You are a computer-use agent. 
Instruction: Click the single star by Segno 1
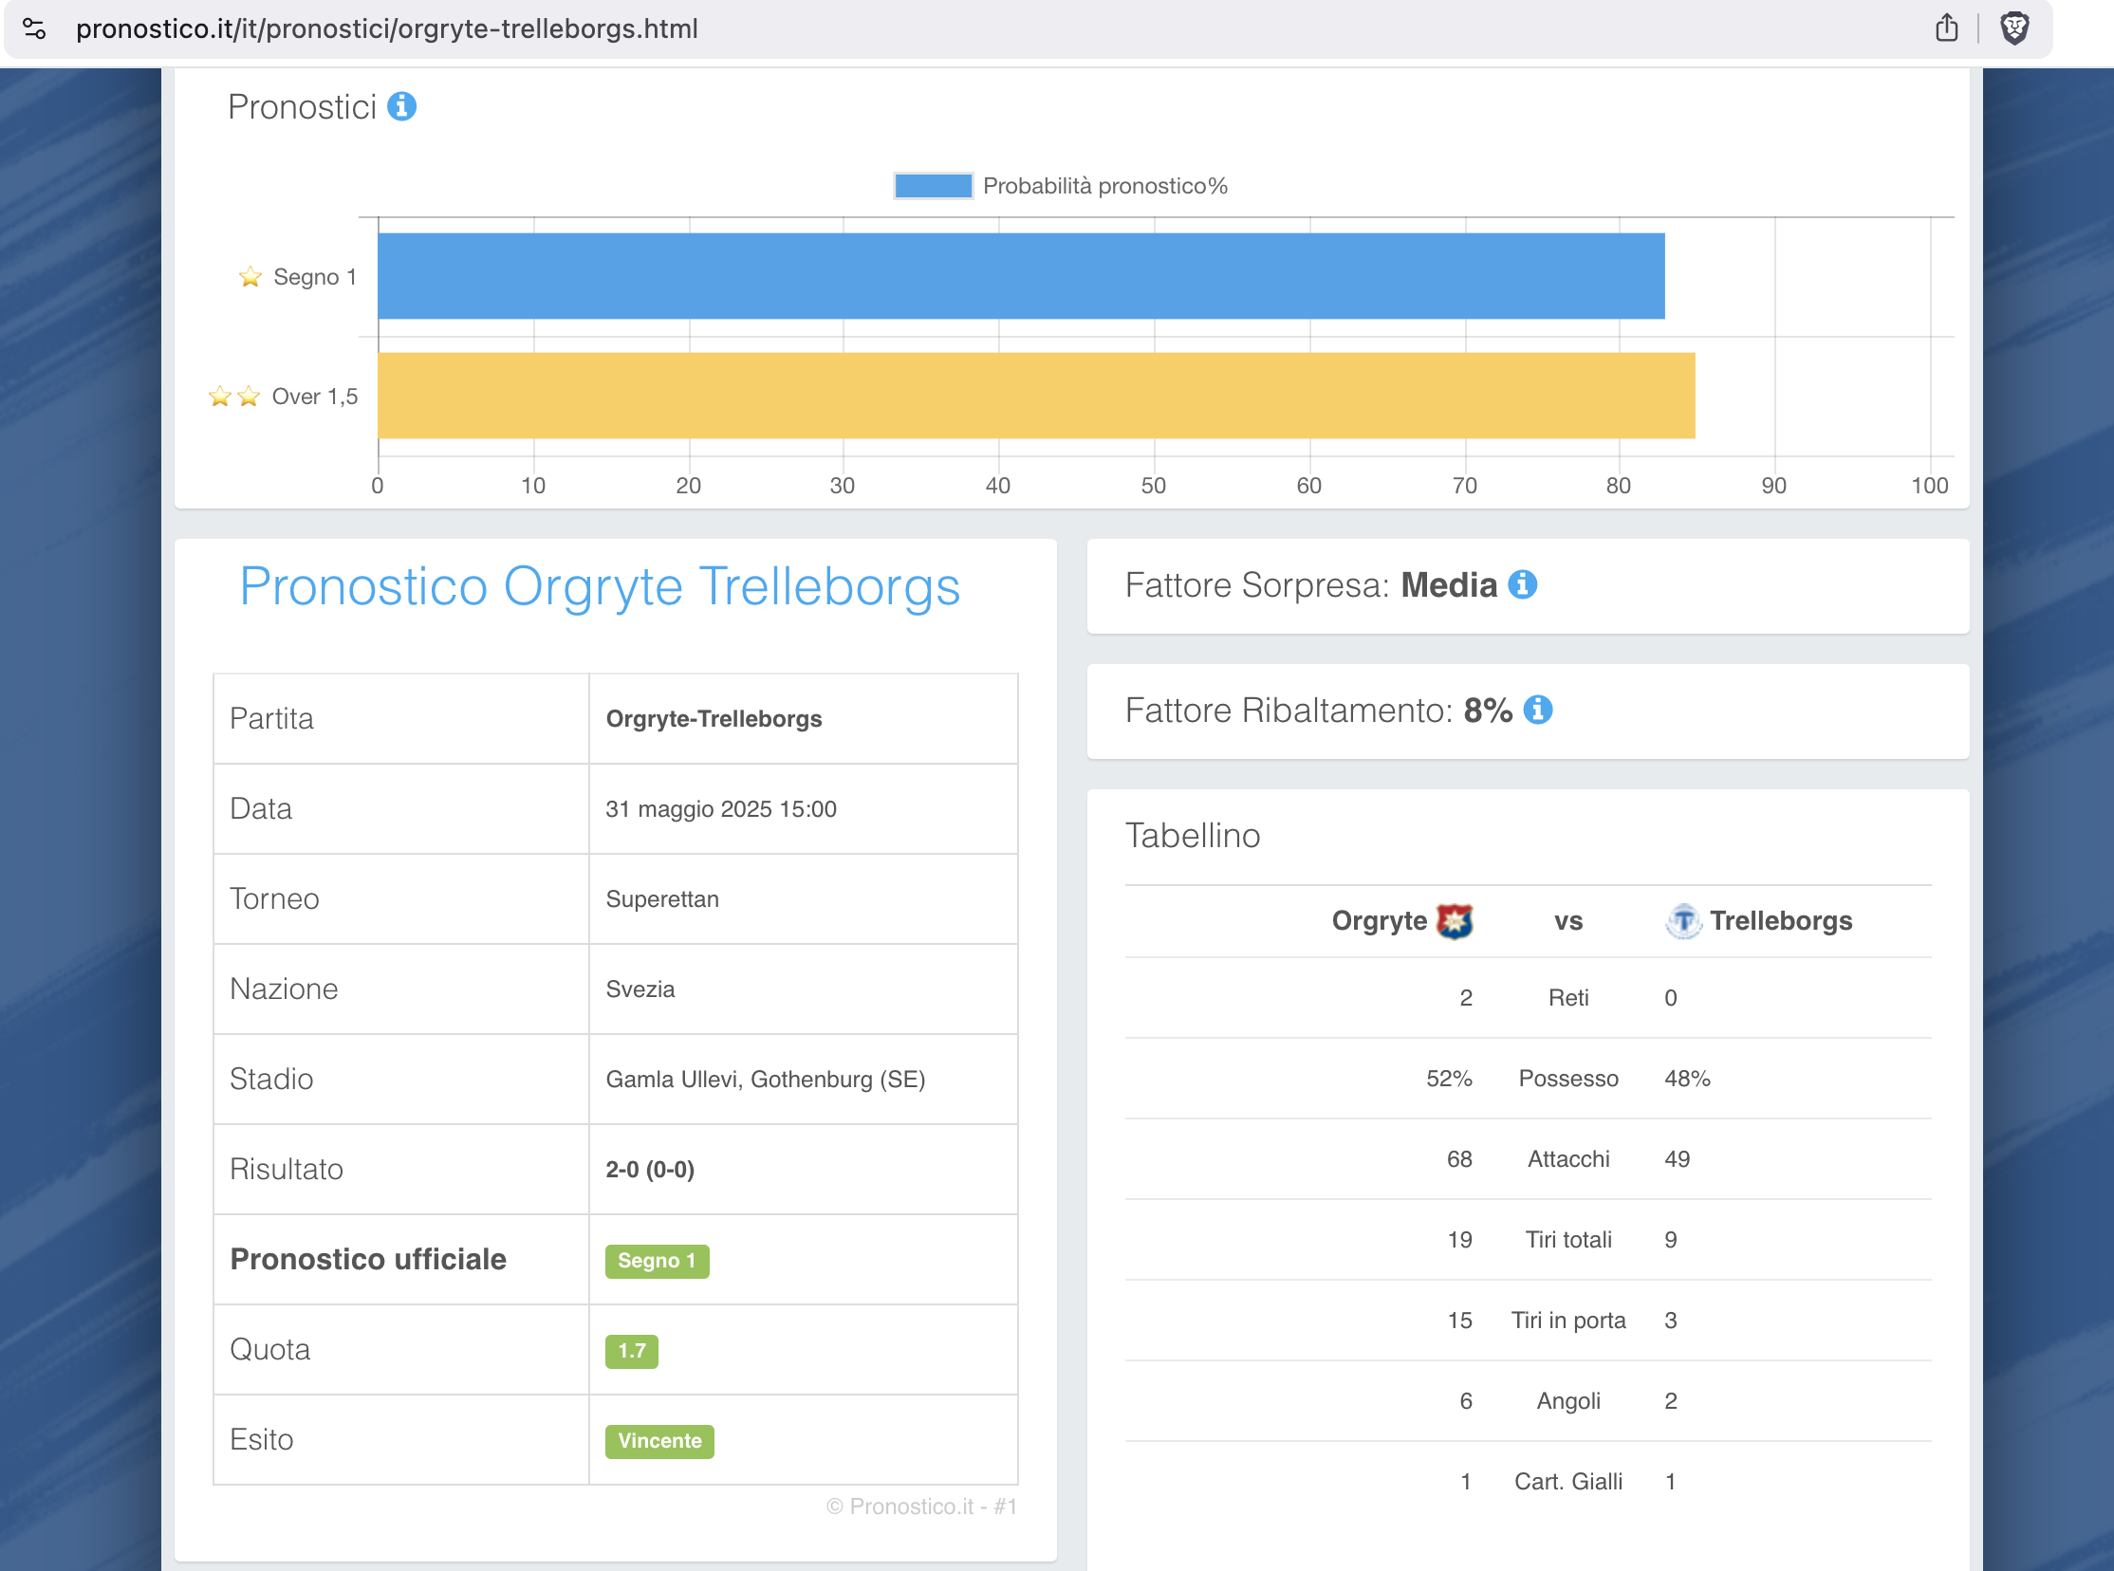tap(250, 277)
